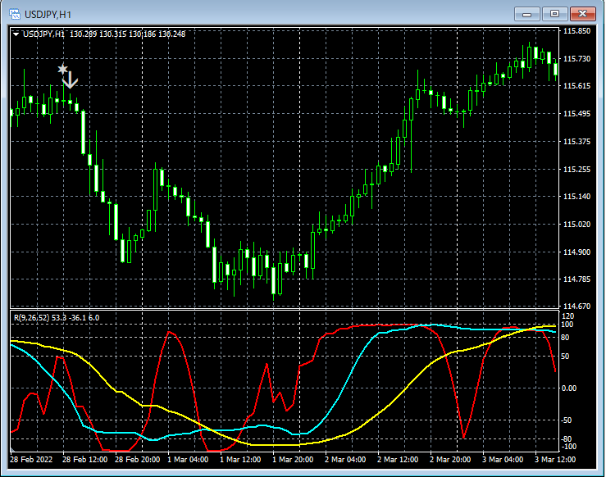Click the indicator scale value 80

click(565, 338)
